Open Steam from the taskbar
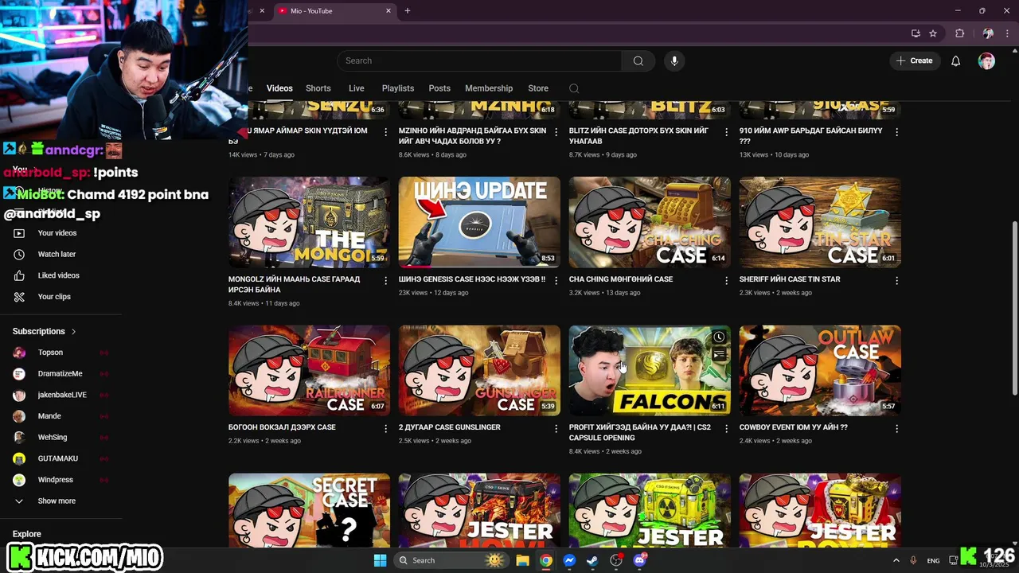Viewport: 1019px width, 573px height. (x=592, y=560)
